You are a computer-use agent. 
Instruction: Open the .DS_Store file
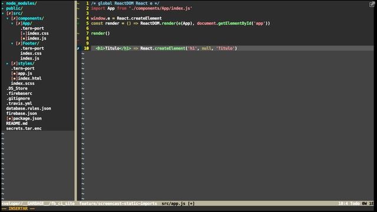click(x=17, y=88)
